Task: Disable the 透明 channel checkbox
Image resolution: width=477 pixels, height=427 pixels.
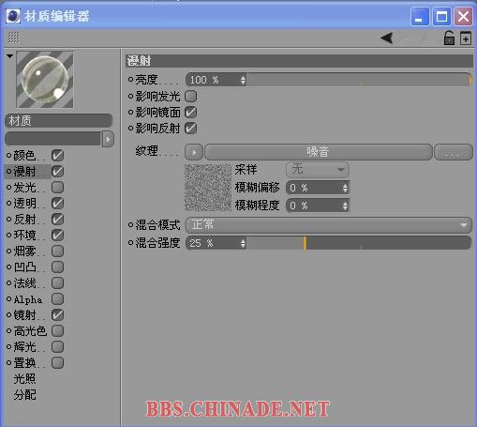Action: [x=57, y=204]
